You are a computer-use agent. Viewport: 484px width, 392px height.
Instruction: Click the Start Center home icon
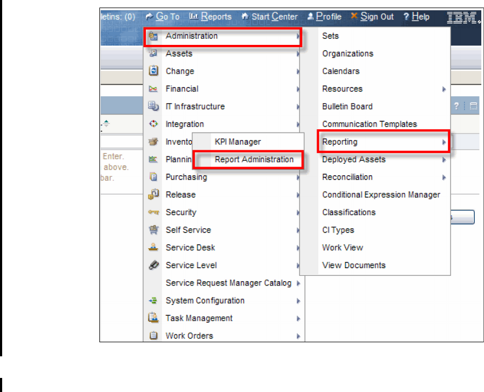coord(245,16)
